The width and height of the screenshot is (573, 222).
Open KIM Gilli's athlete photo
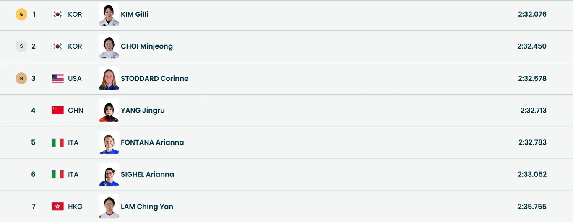coord(109,15)
